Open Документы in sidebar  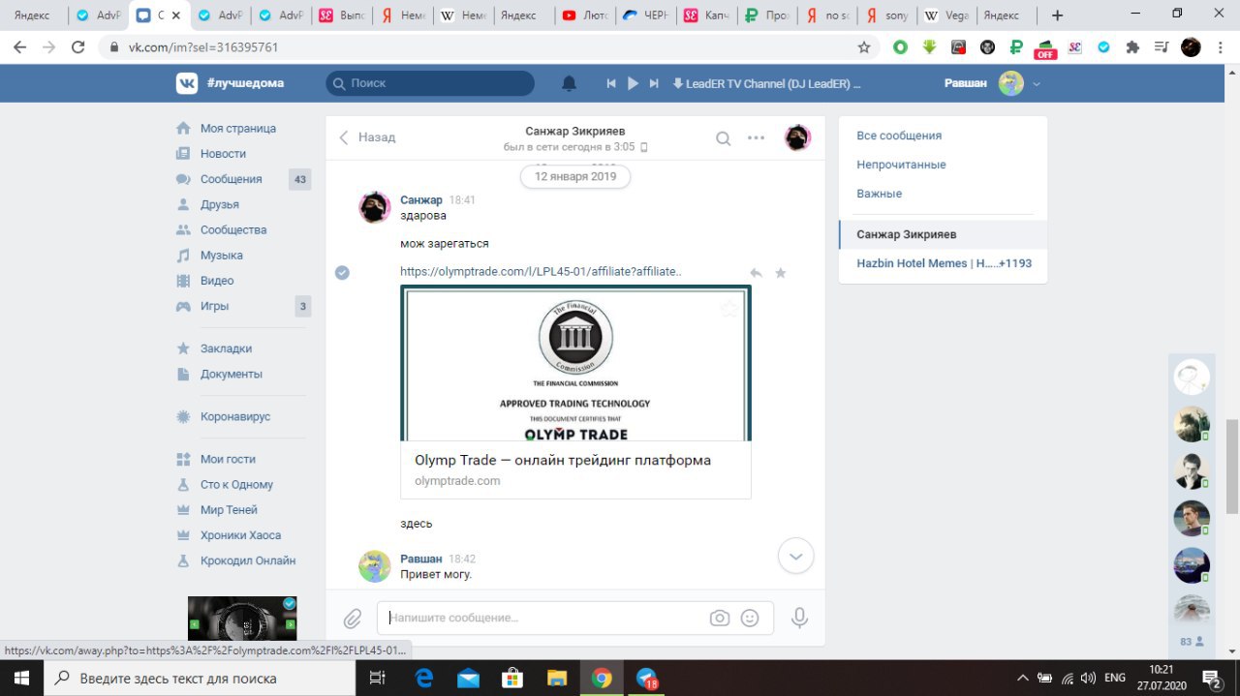coord(232,374)
